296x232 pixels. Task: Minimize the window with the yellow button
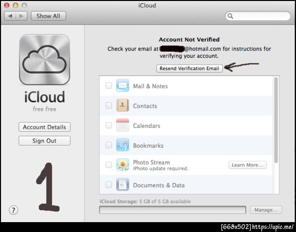click(15, 5)
